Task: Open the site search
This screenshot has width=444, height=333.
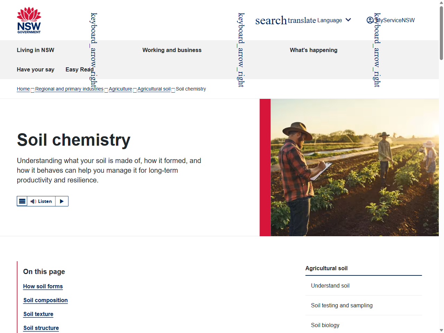Action: coord(271,20)
